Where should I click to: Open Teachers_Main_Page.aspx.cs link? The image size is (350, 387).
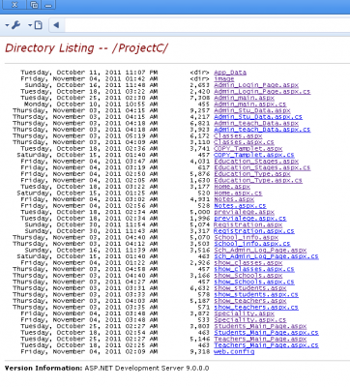coord(266,345)
